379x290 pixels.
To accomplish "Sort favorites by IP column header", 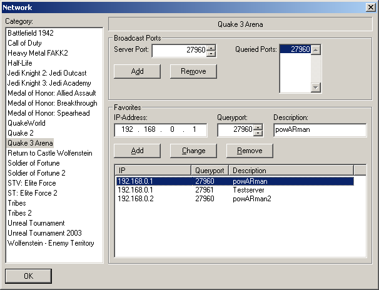I will pos(153,171).
